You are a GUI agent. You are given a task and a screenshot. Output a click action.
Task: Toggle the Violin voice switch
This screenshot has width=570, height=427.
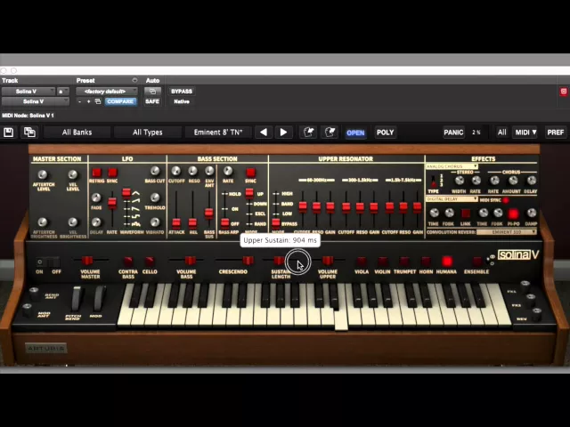tap(382, 261)
